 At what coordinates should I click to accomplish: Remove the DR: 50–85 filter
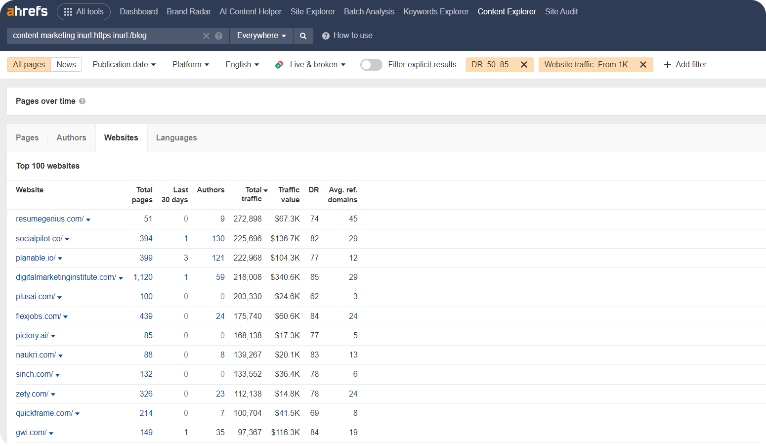[x=524, y=65]
